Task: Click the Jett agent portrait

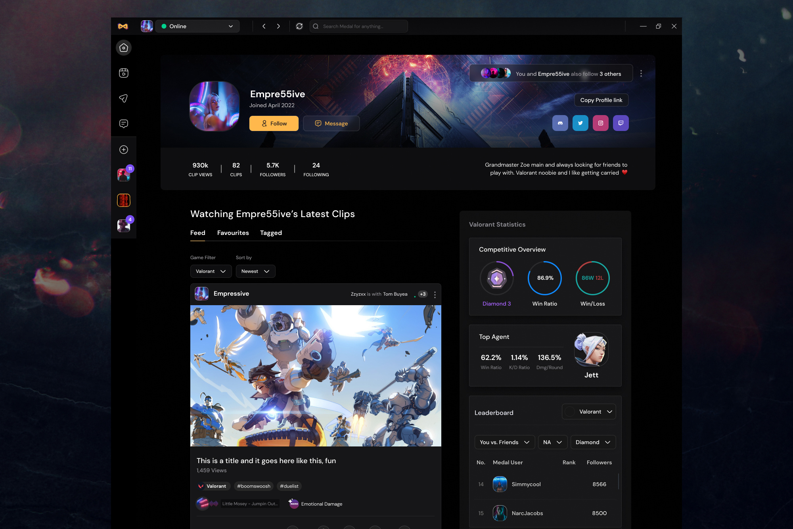Action: [591, 350]
